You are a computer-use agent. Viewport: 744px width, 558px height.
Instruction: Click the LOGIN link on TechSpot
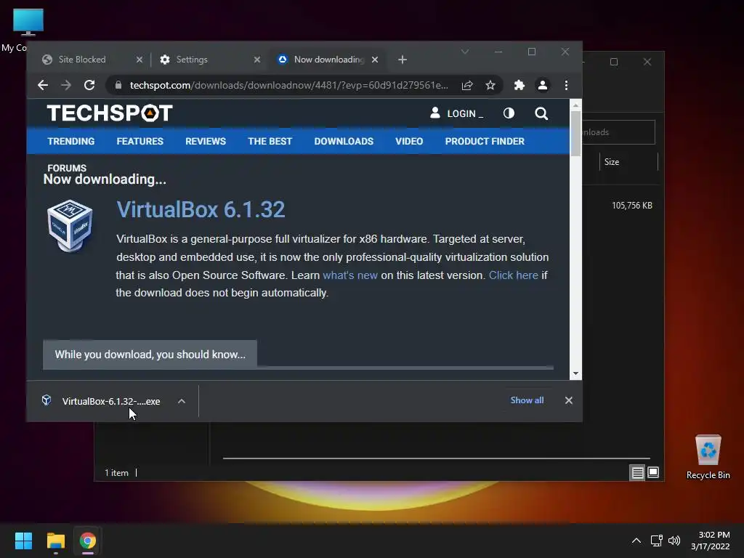coord(457,113)
